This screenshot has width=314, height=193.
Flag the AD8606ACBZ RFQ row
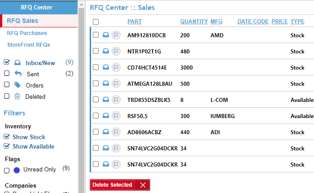[x=116, y=132]
